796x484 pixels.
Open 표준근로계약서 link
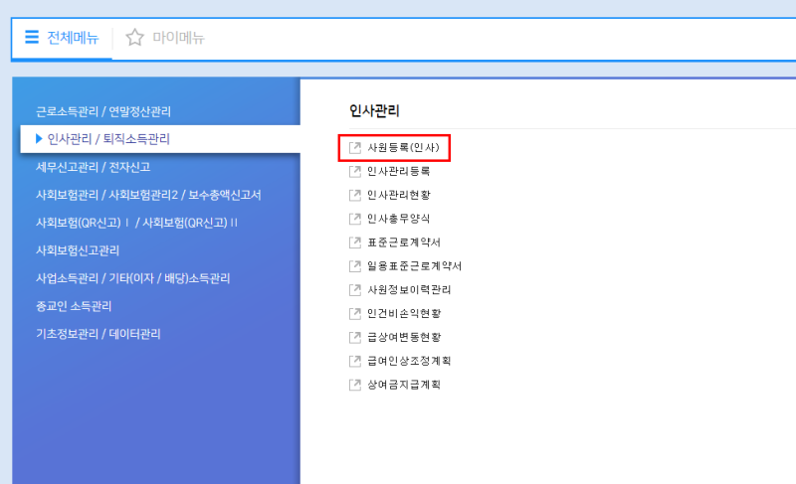[404, 242]
